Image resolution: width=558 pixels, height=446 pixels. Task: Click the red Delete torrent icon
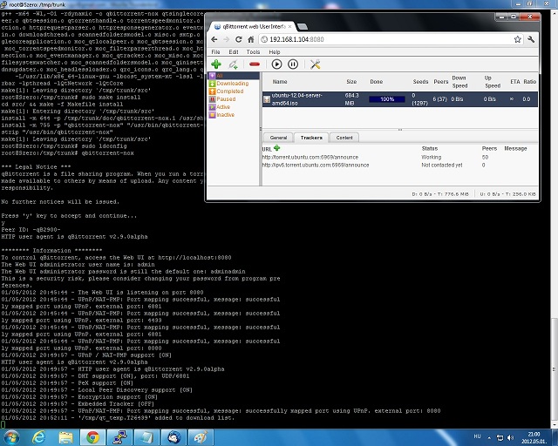(x=255, y=64)
